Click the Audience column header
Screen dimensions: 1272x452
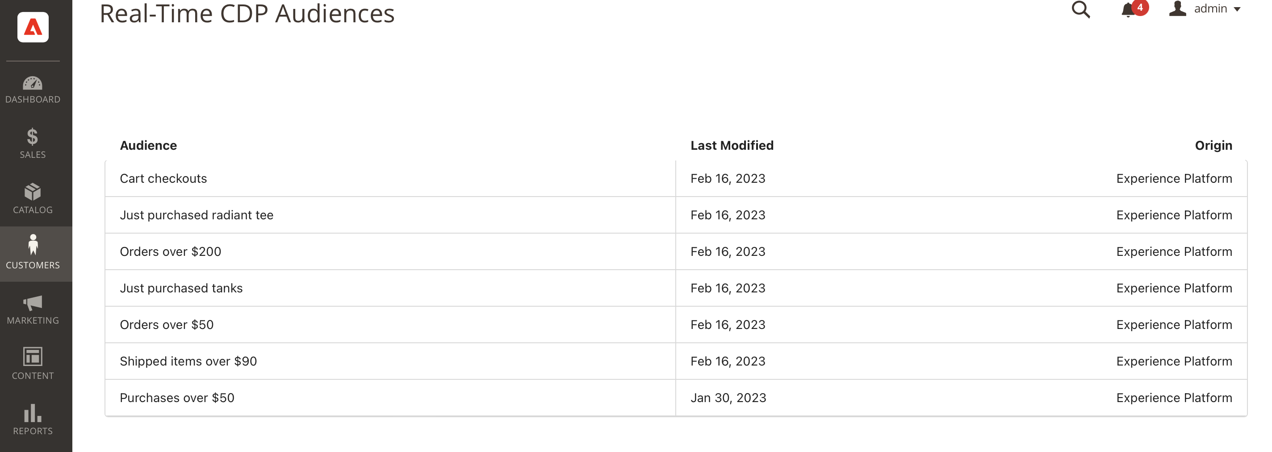(x=148, y=145)
